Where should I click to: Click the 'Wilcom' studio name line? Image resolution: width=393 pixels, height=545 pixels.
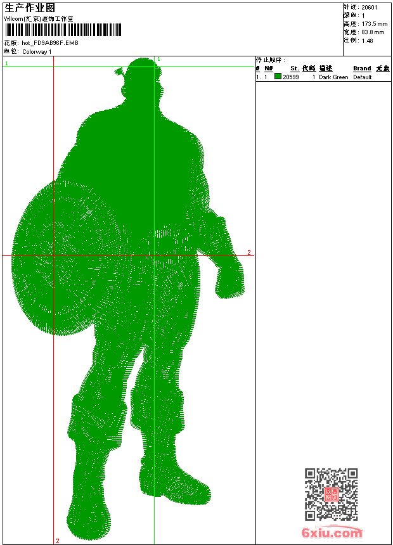[x=39, y=19]
